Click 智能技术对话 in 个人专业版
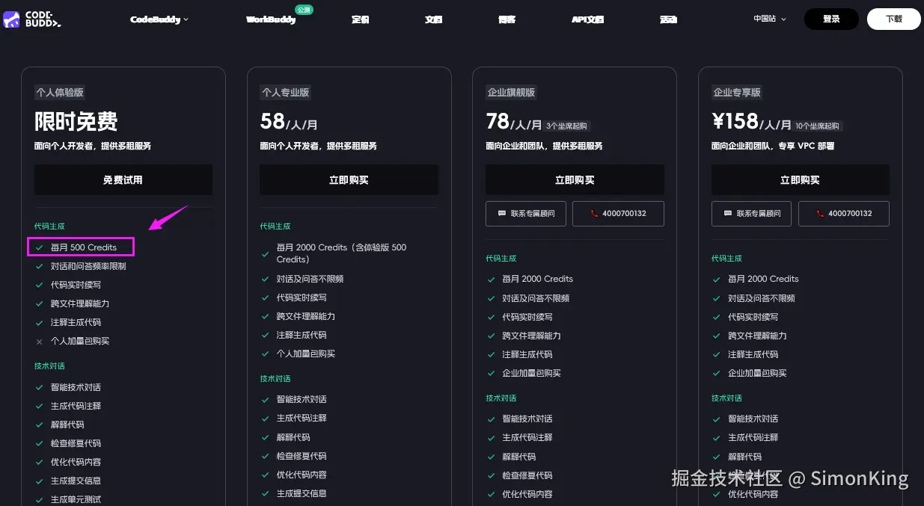924x506 pixels. (302, 399)
